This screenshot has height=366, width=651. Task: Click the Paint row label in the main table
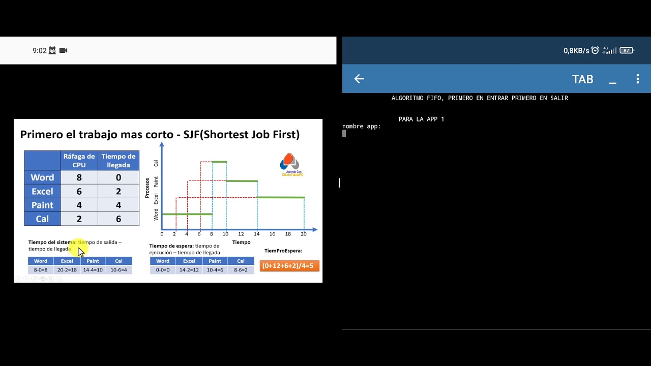[x=42, y=205]
